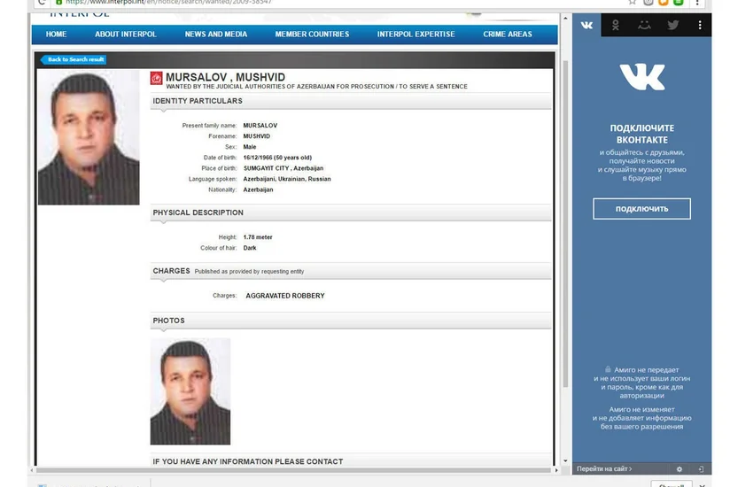Click the Nationality value Azerbaijan
This screenshot has width=730, height=487.
click(x=259, y=189)
